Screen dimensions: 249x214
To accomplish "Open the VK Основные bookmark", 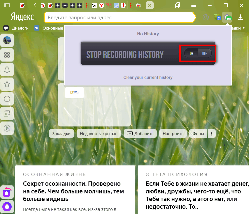I will point(49,28).
